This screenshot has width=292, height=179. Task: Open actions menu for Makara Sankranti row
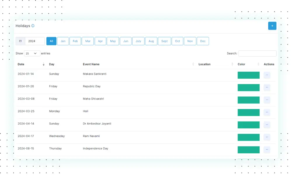pyautogui.click(x=267, y=75)
